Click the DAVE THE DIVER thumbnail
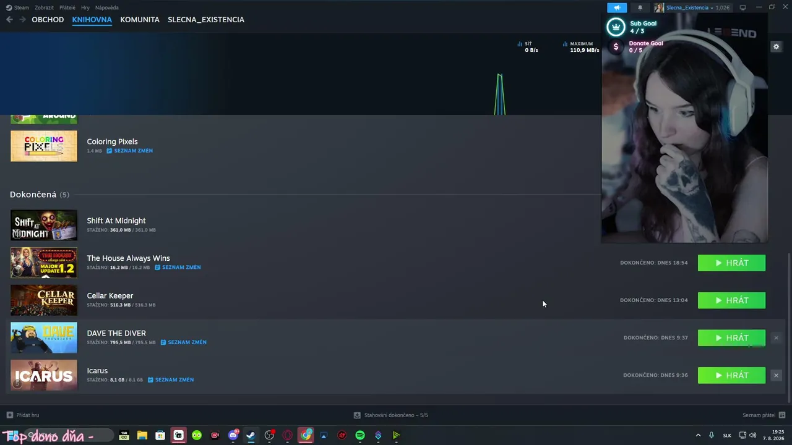 pyautogui.click(x=44, y=337)
